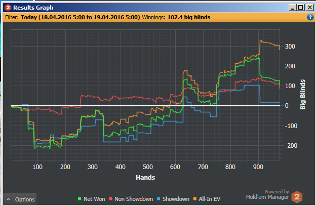
Task: Click the Big Blinds axis title
Action: 302,95
